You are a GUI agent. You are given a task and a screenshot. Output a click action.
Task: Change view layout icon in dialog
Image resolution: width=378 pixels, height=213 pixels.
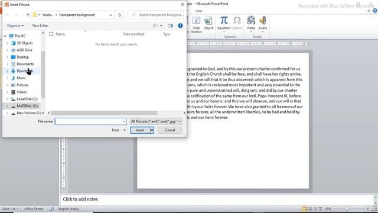[x=155, y=25]
